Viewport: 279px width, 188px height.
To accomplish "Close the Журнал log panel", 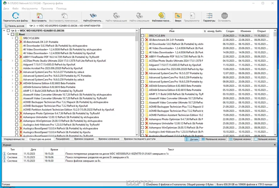I will 275,145.
